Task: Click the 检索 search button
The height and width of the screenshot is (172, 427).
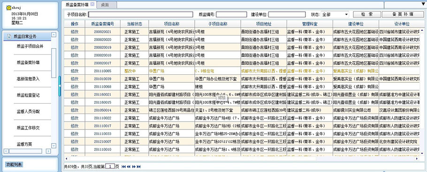Action: pyautogui.click(x=367, y=14)
